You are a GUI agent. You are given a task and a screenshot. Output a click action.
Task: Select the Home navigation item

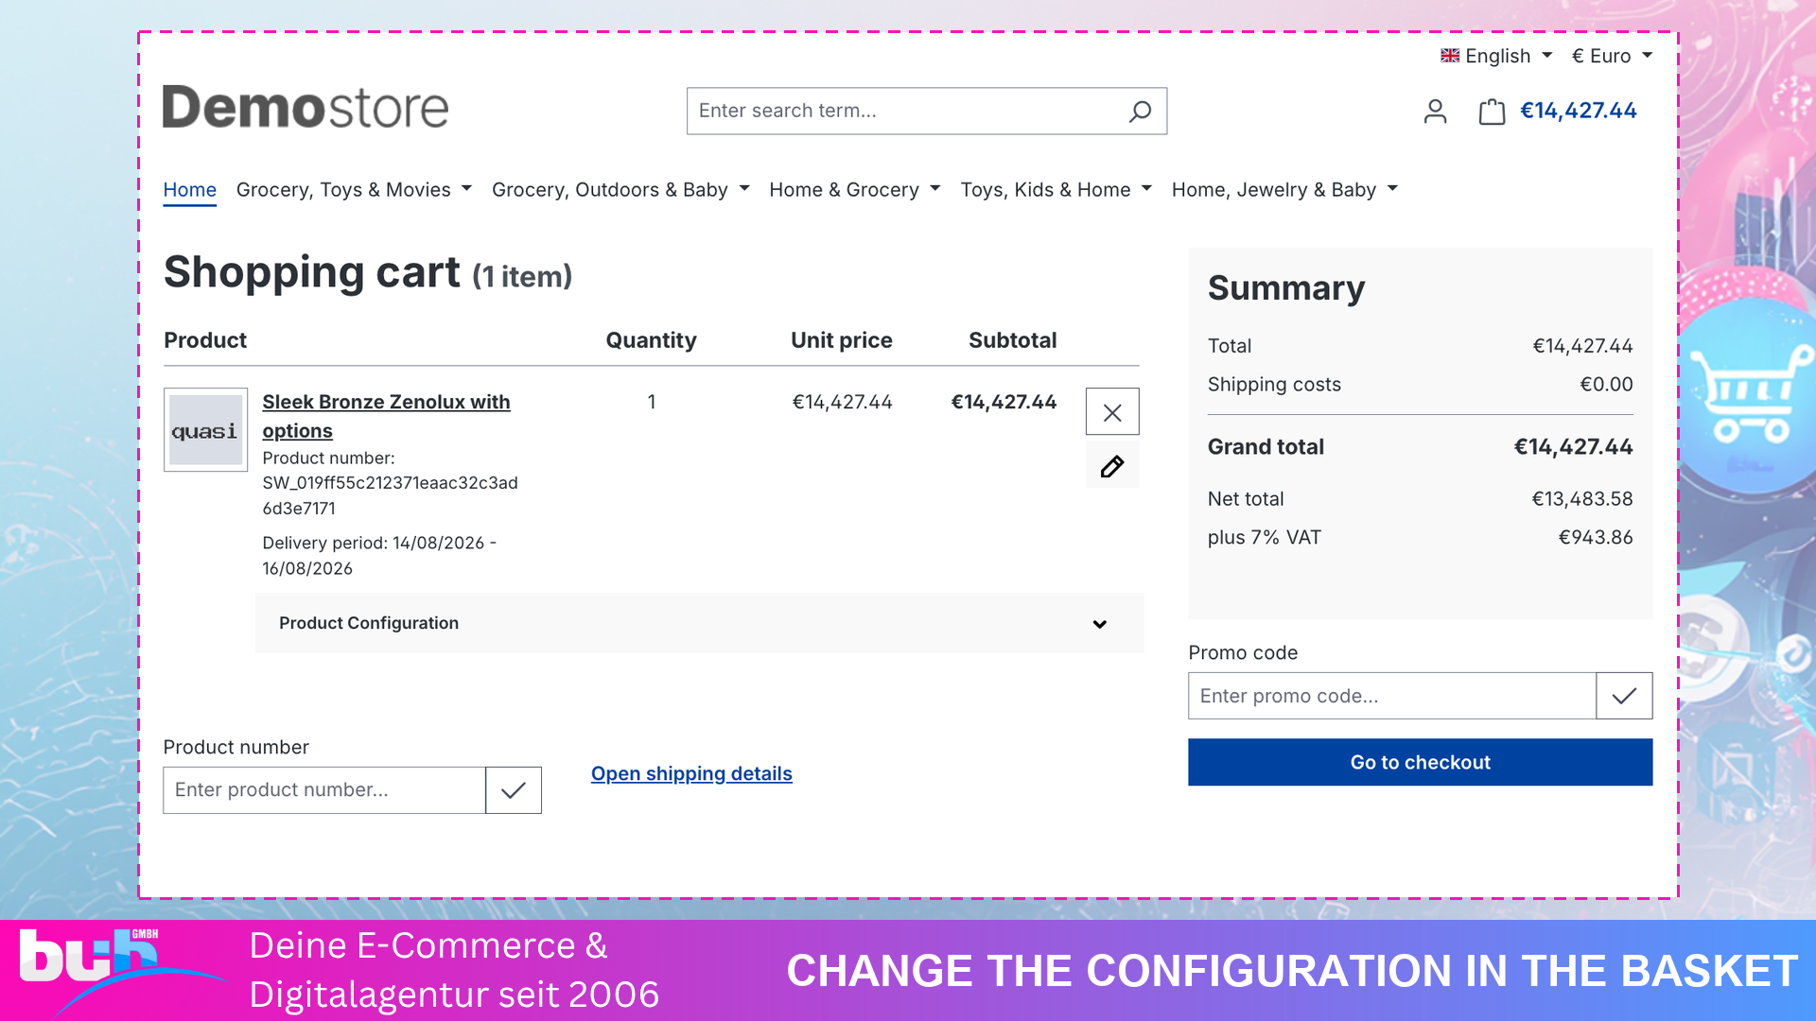point(190,190)
